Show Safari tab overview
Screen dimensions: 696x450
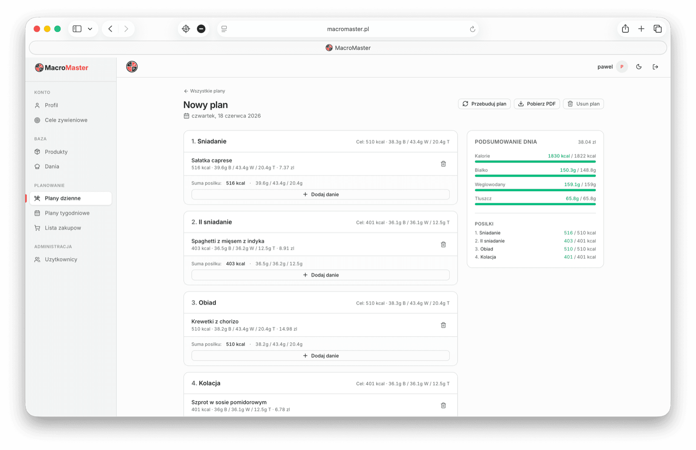[x=657, y=29]
